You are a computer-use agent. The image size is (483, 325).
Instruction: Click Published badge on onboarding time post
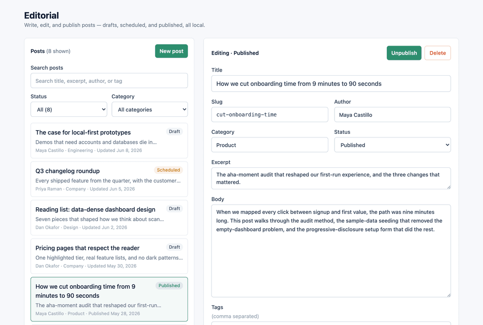coord(169,286)
